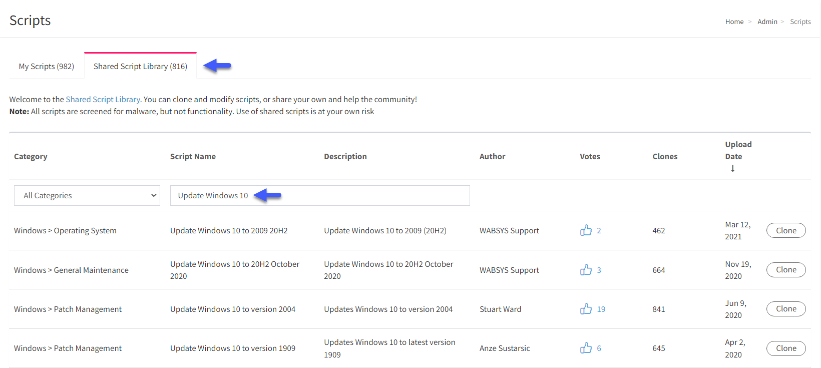Click the Description column header
Image resolution: width=821 pixels, height=368 pixels.
coord(345,156)
